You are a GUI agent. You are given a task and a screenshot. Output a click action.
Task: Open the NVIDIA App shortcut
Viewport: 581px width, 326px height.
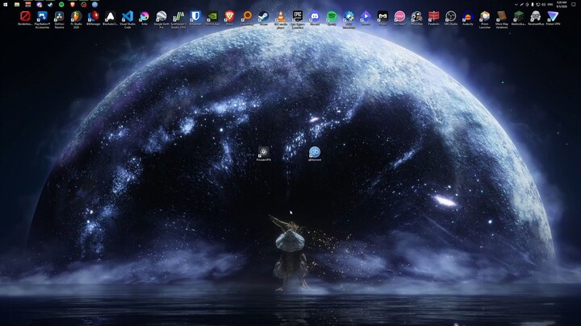[x=213, y=18]
